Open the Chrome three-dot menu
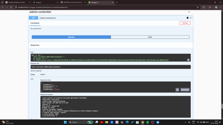This screenshot has height=125, width=223. pos(220,7)
